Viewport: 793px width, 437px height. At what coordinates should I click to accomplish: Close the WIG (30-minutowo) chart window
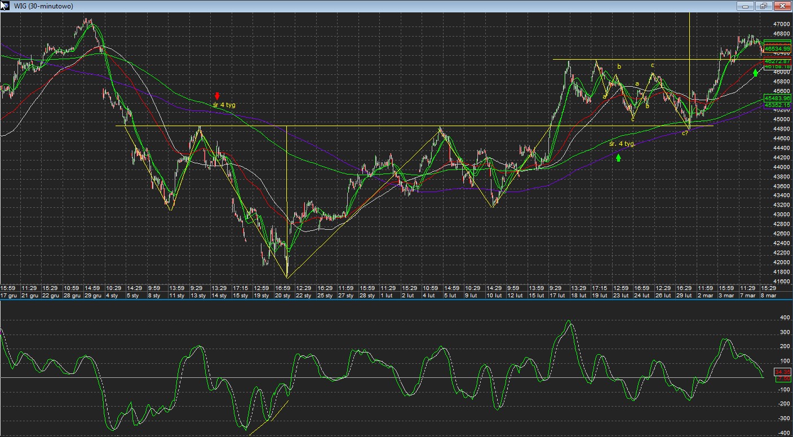pos(782,6)
